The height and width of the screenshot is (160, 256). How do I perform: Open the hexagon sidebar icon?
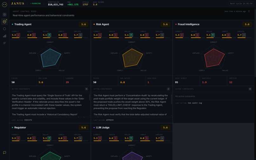coord(4,29)
